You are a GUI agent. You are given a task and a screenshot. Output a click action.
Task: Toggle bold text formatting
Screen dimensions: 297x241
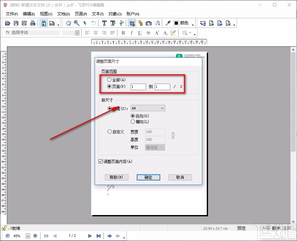click(x=123, y=32)
